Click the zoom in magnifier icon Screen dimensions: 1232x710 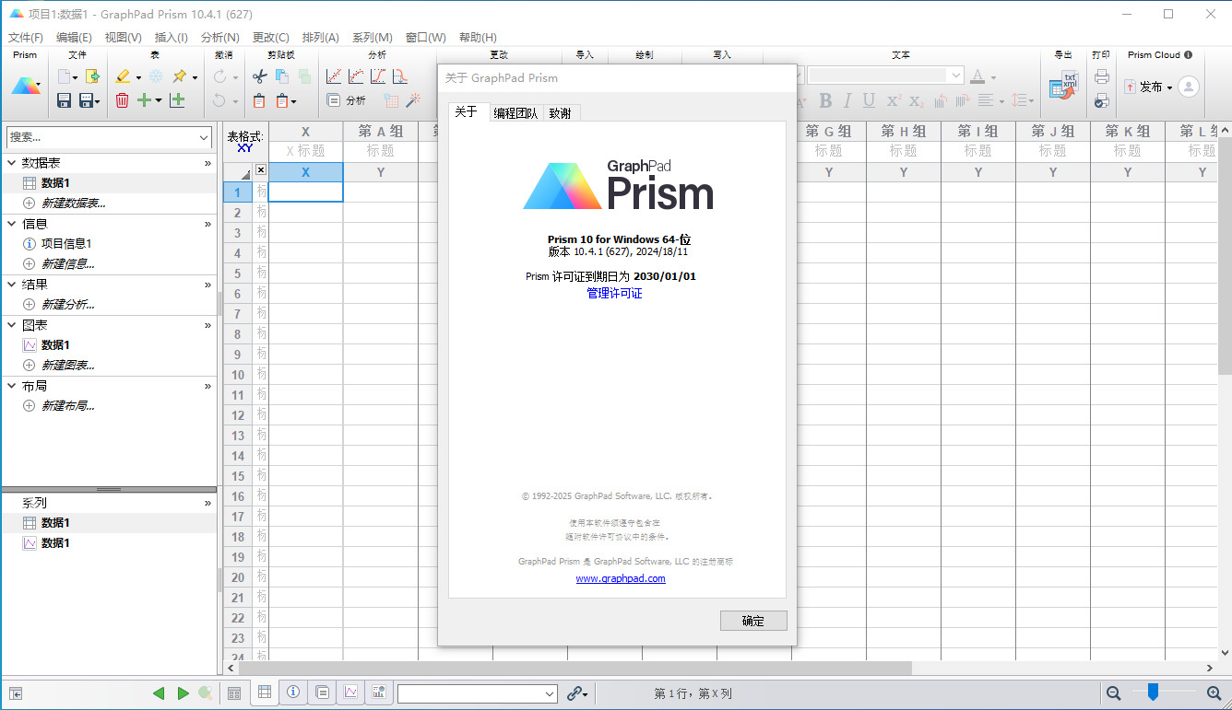[x=1214, y=693]
